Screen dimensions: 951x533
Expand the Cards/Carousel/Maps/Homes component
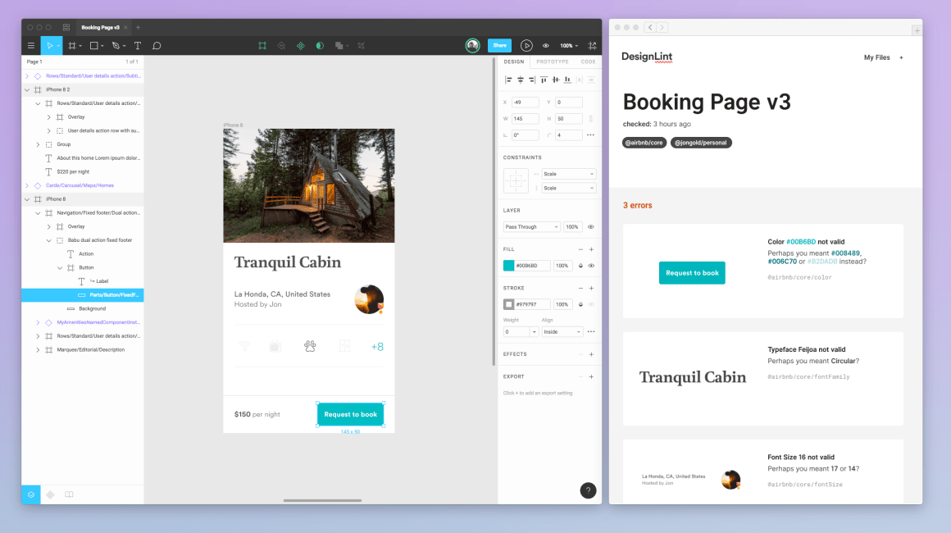[27, 185]
